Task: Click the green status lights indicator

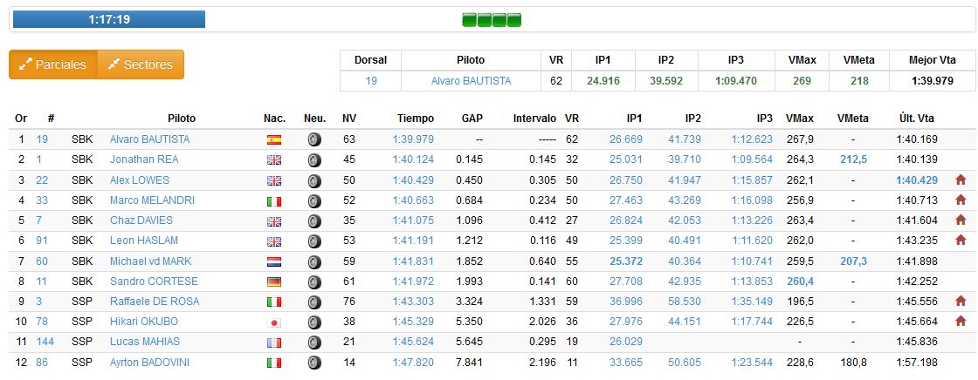Action: pyautogui.click(x=491, y=19)
